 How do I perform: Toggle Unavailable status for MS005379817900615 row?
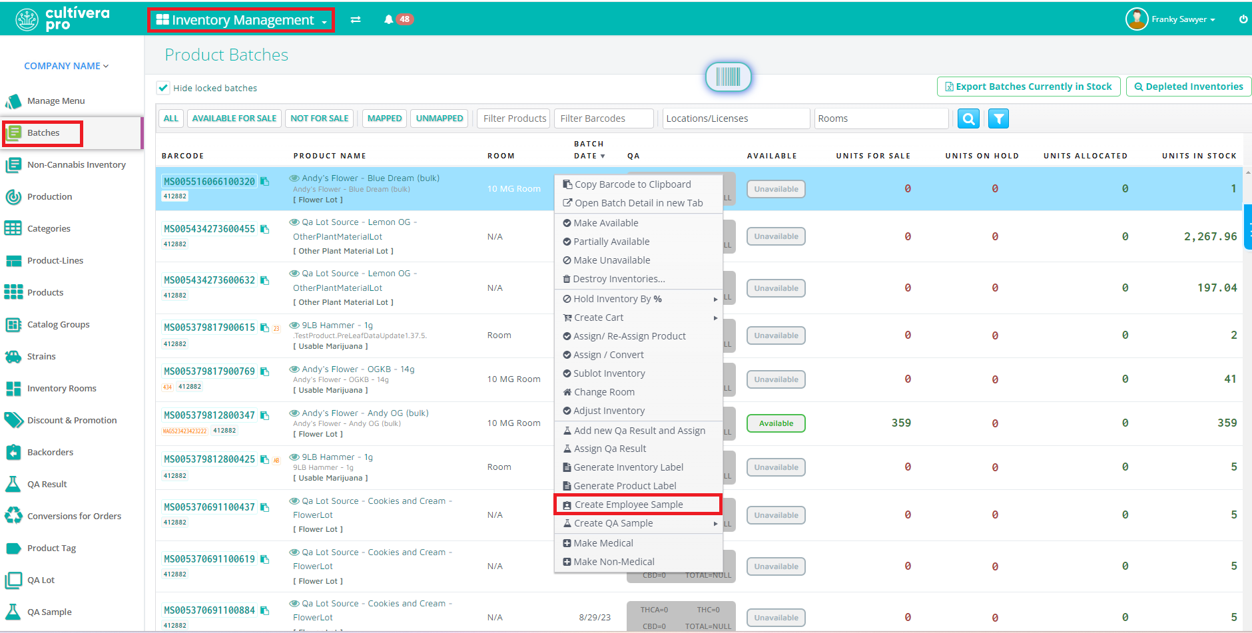point(776,335)
